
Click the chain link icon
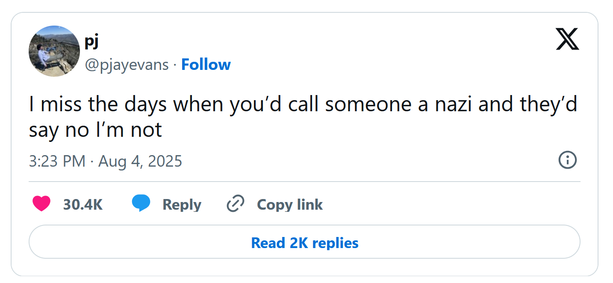(235, 204)
